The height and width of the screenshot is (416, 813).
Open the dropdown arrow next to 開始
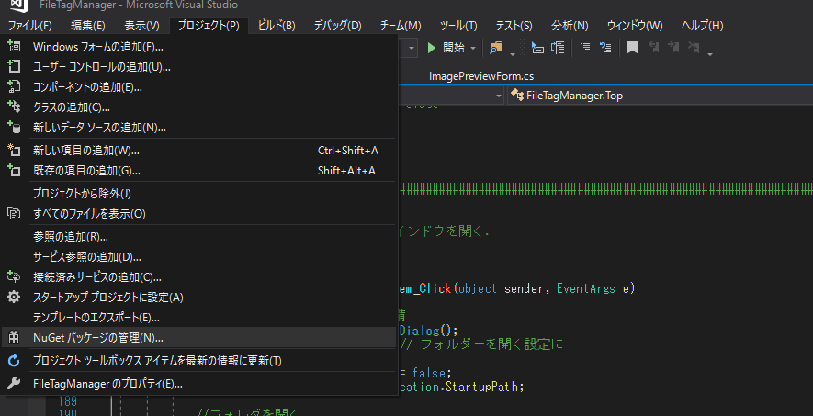pyautogui.click(x=473, y=48)
